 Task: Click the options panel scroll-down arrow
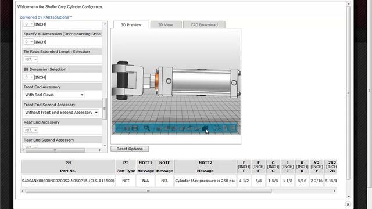click(x=105, y=145)
